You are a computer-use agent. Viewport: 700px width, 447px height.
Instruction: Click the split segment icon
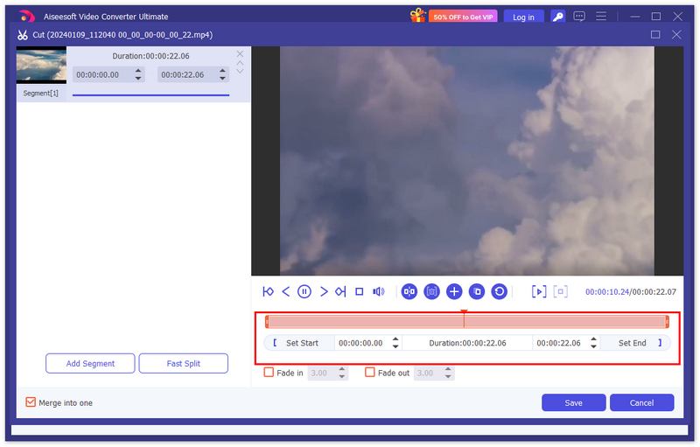pos(409,292)
